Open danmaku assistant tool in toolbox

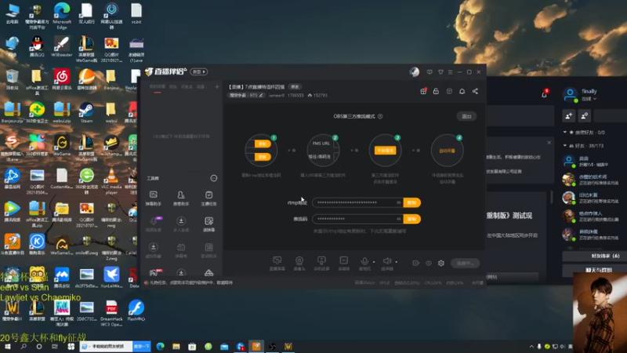154,198
